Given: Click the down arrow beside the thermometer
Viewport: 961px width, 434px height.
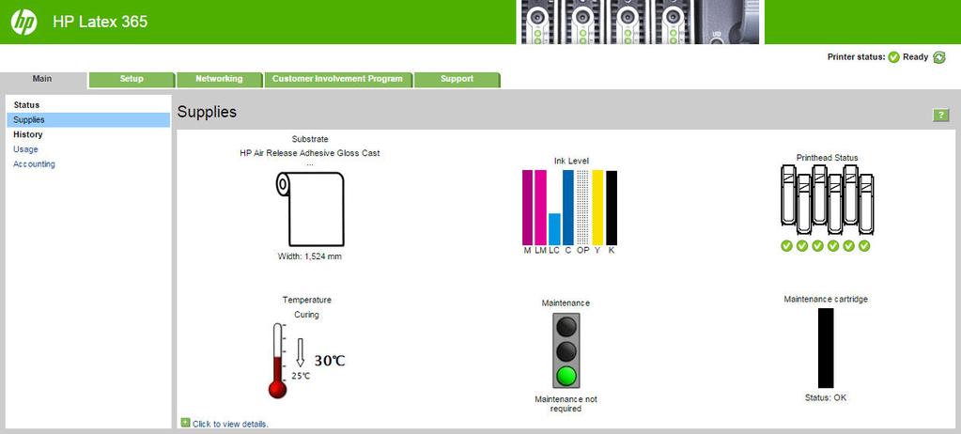Looking at the screenshot, I should (x=301, y=352).
